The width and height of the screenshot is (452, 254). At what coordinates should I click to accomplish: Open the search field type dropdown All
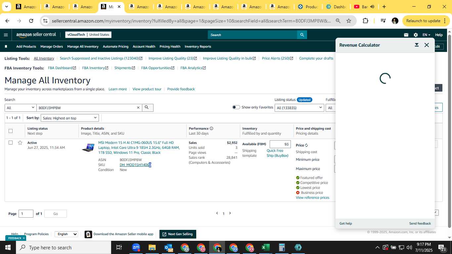(21, 107)
